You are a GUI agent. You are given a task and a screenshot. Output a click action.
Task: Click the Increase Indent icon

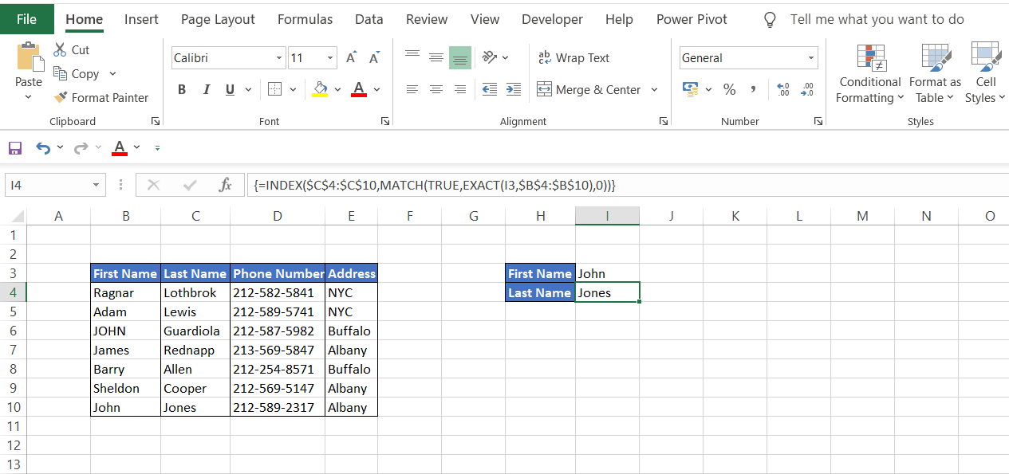514,90
